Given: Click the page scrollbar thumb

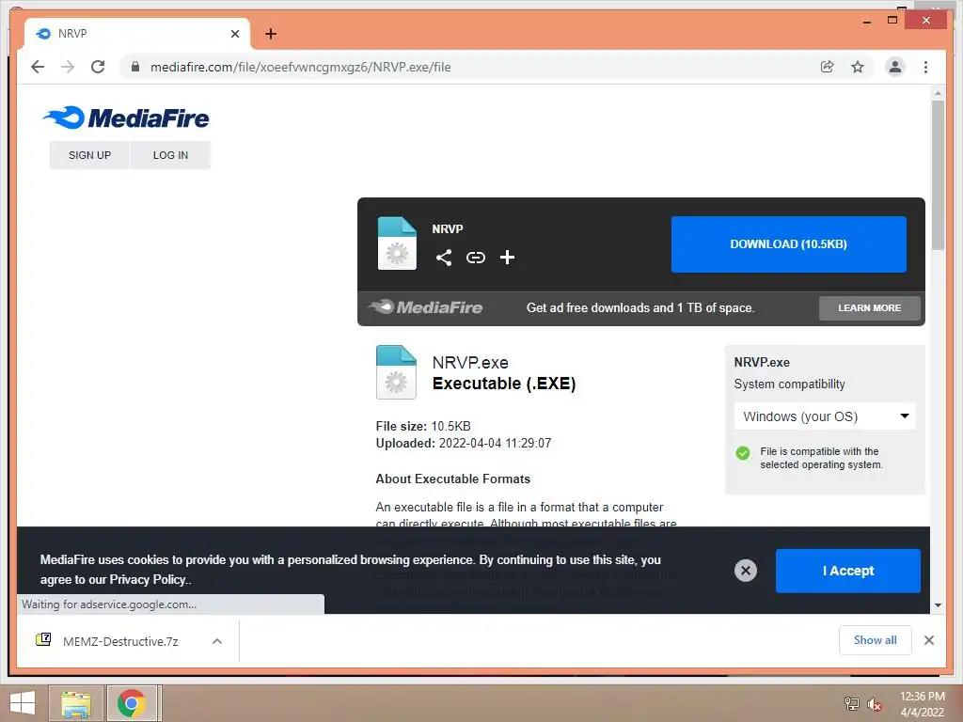Looking at the screenshot, I should point(938,175).
